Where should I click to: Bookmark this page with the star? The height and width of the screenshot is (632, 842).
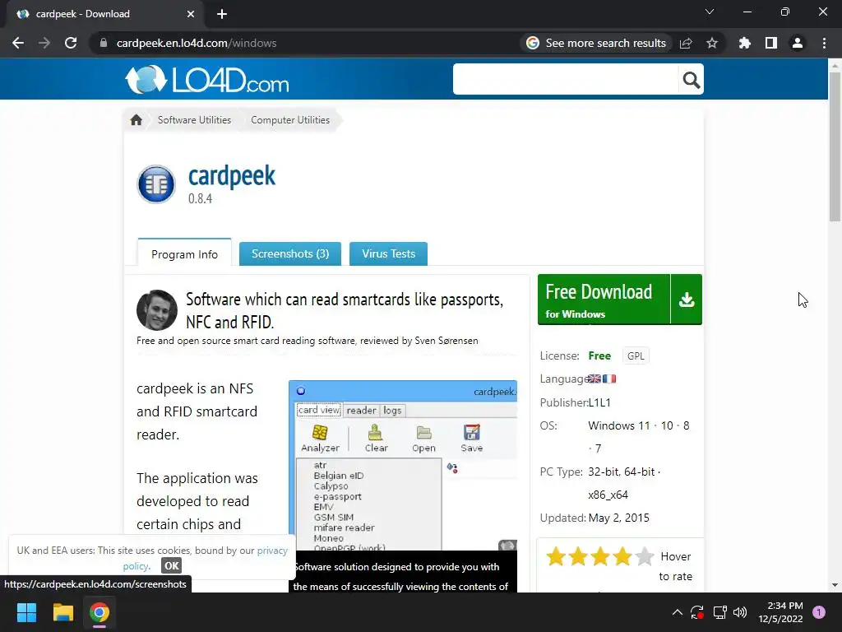tap(712, 43)
